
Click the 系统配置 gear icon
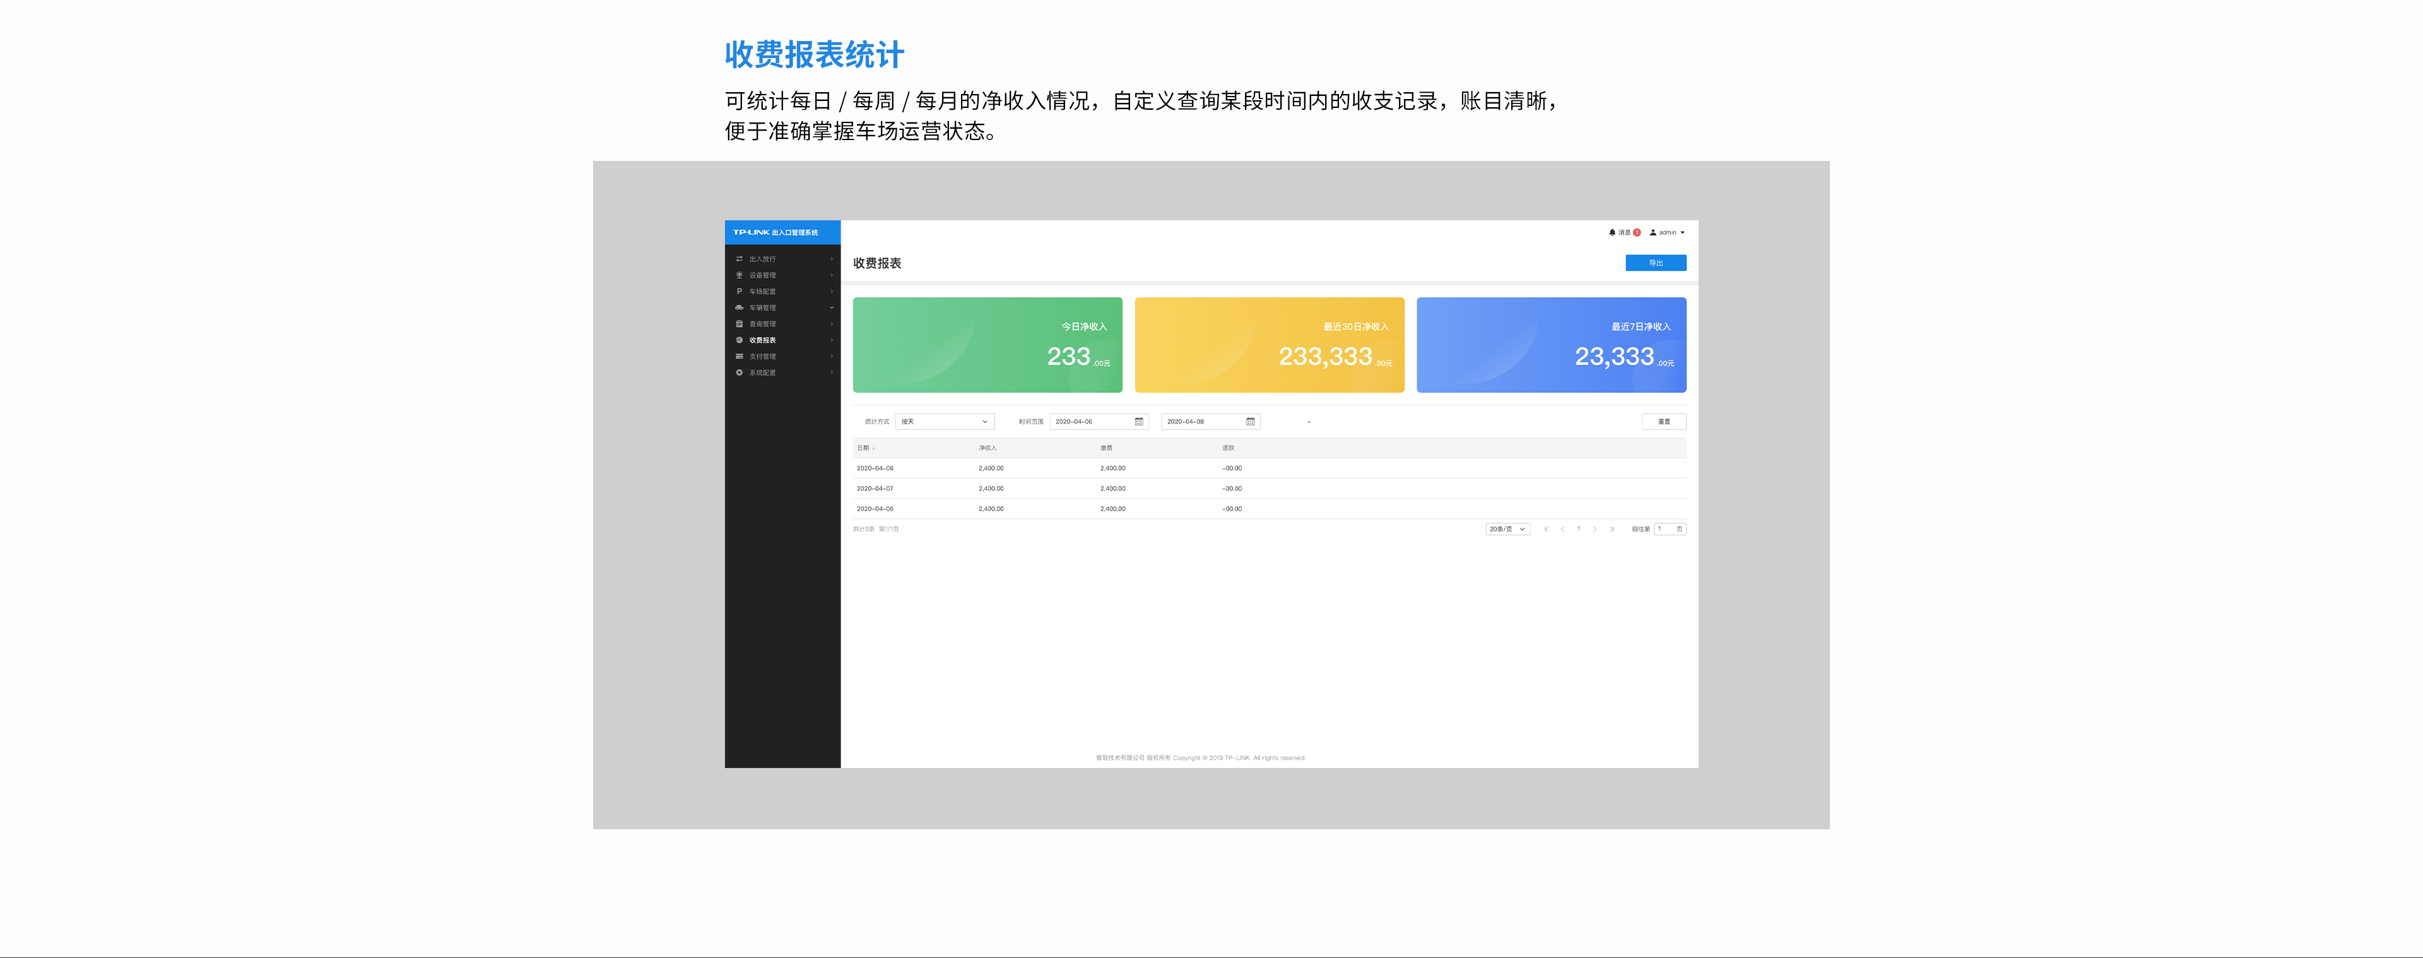(740, 372)
